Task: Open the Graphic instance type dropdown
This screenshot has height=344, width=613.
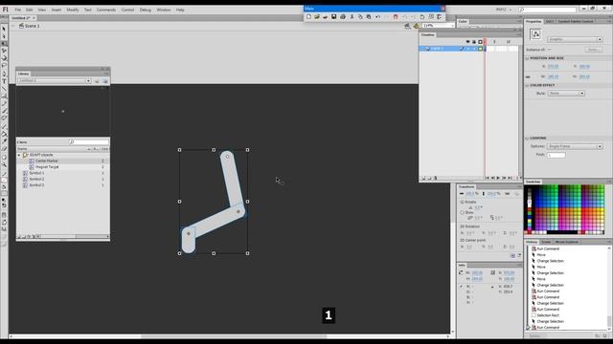Action: click(x=575, y=39)
